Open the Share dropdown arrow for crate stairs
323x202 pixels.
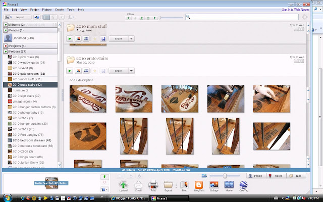pos(131,71)
